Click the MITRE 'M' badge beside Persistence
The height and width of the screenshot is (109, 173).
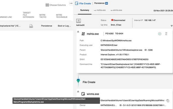point(106,3)
